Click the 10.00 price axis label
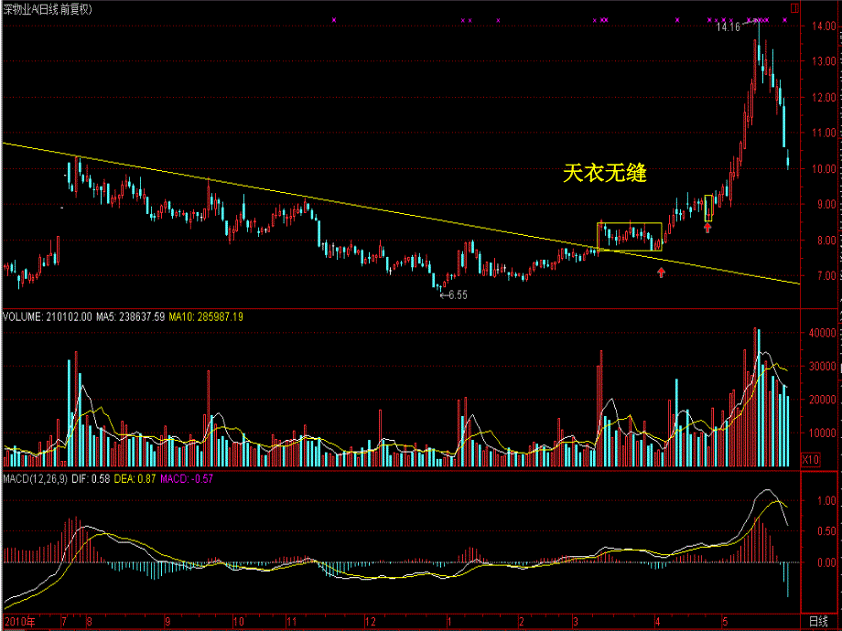 pos(825,169)
